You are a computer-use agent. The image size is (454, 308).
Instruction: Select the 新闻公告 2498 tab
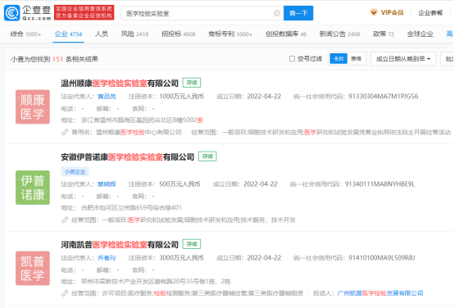(339, 34)
